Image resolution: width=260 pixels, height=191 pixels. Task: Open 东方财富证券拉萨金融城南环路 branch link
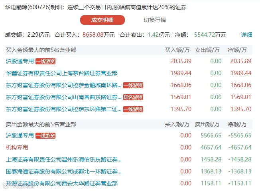point(64,85)
